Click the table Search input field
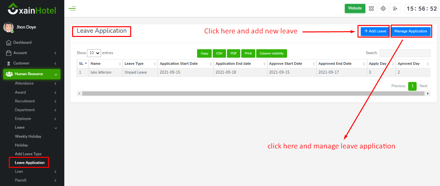 [x=405, y=53]
